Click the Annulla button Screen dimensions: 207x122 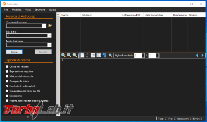tap(43, 52)
